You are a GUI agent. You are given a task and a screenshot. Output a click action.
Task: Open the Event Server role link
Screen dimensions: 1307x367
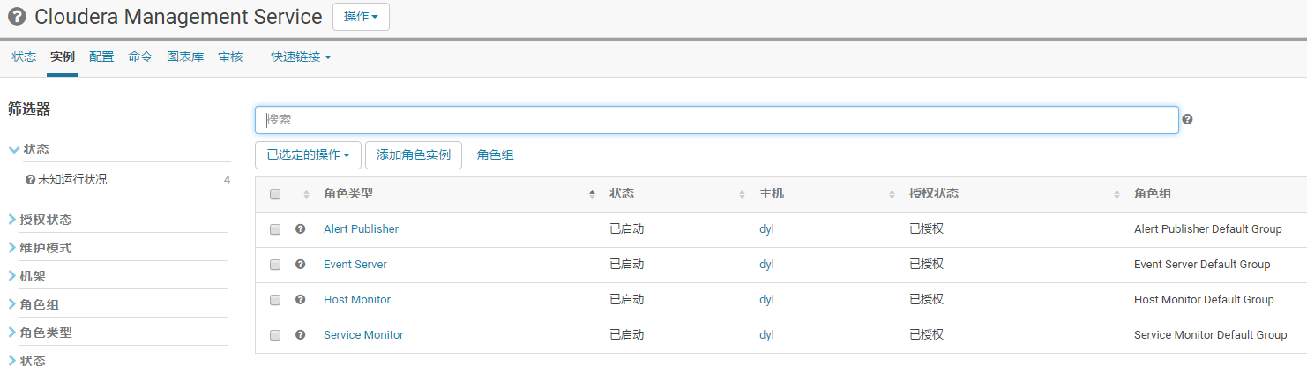pos(355,264)
